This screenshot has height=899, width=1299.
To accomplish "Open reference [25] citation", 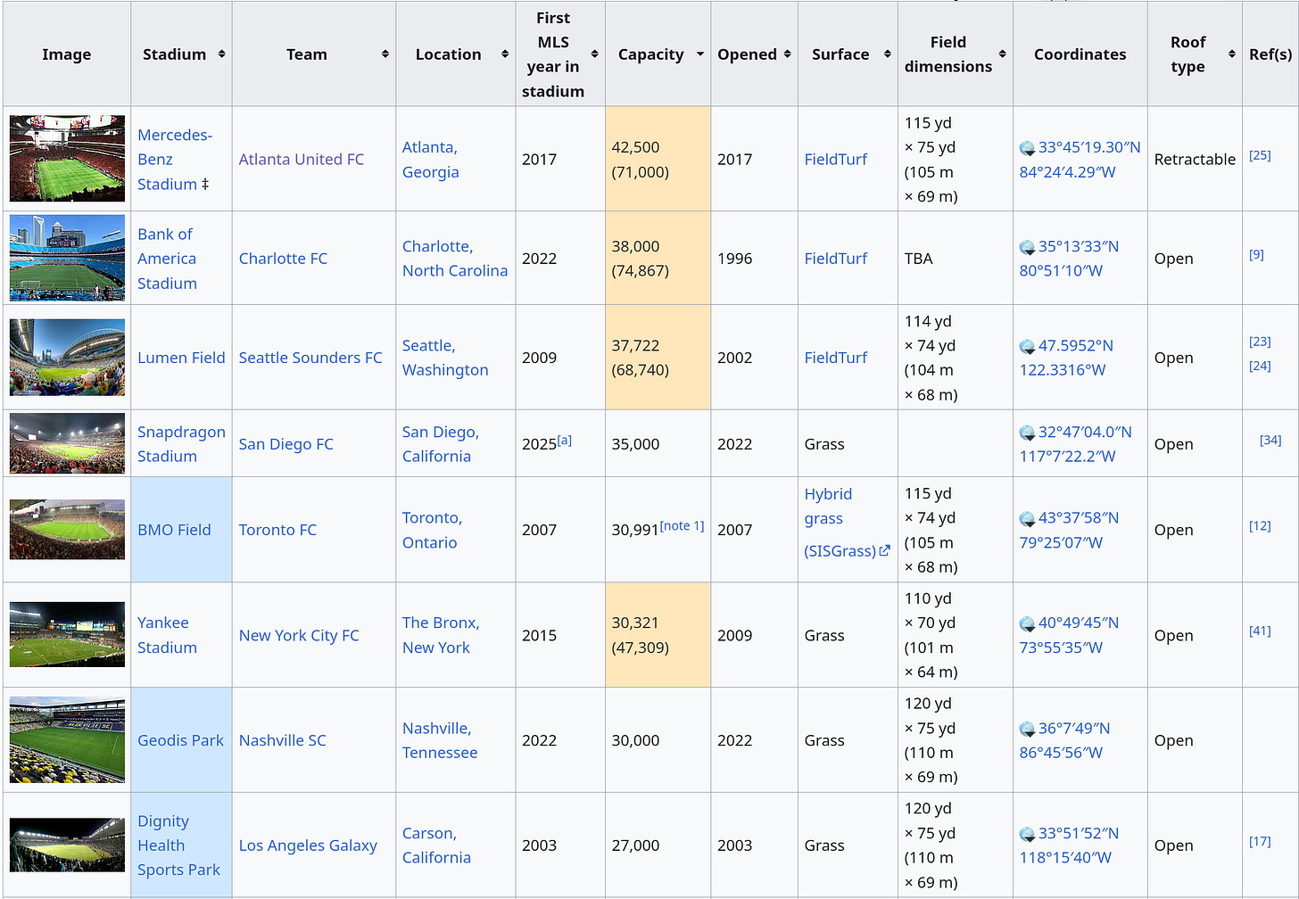I will point(1260,155).
